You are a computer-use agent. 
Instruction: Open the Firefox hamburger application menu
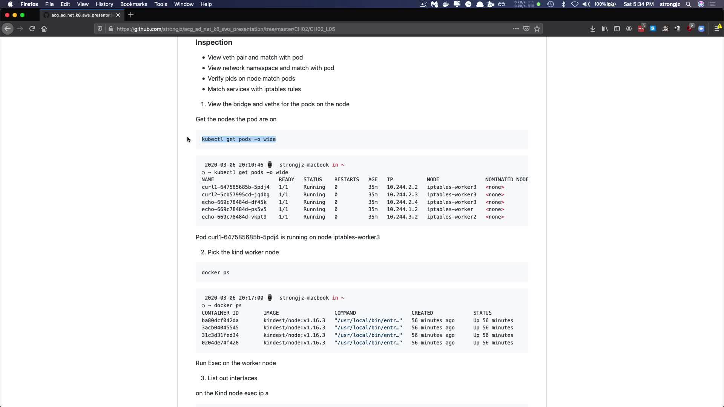(x=717, y=29)
